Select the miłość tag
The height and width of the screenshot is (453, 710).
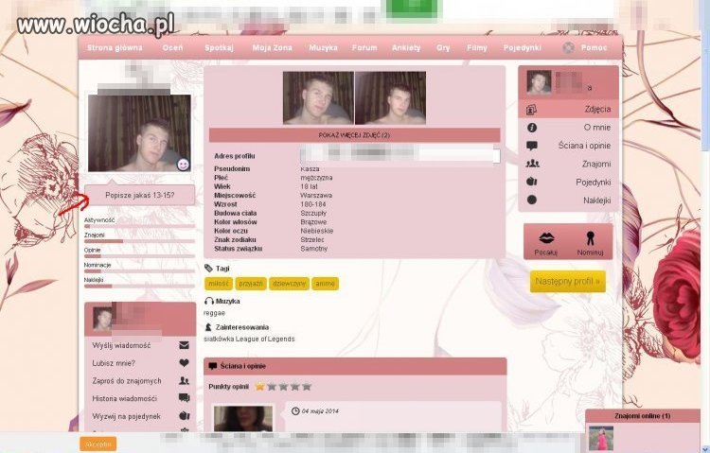[x=220, y=284]
